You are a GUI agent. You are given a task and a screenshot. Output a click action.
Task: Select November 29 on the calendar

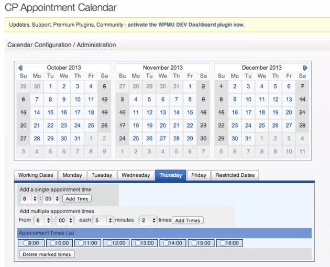coord(190,138)
